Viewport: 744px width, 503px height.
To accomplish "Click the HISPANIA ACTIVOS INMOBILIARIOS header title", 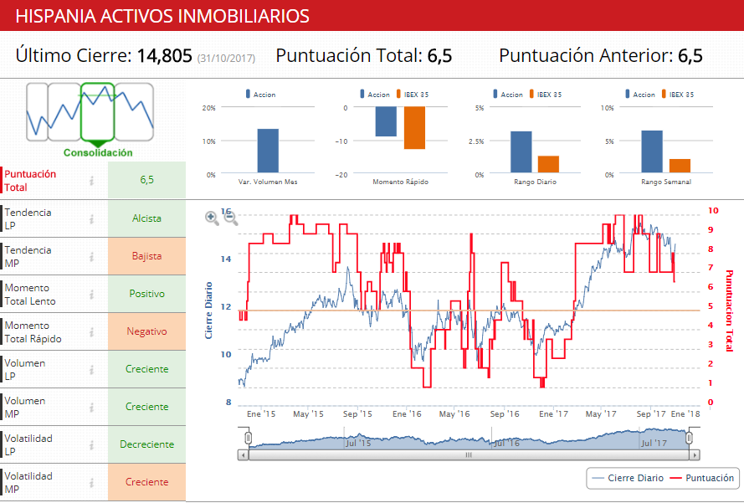I will [162, 16].
